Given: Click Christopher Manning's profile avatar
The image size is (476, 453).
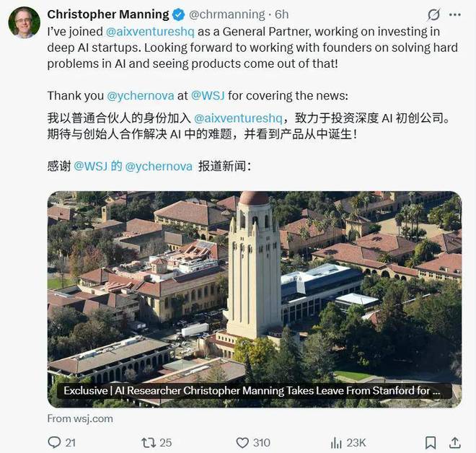Looking at the screenshot, I should (x=24, y=22).
